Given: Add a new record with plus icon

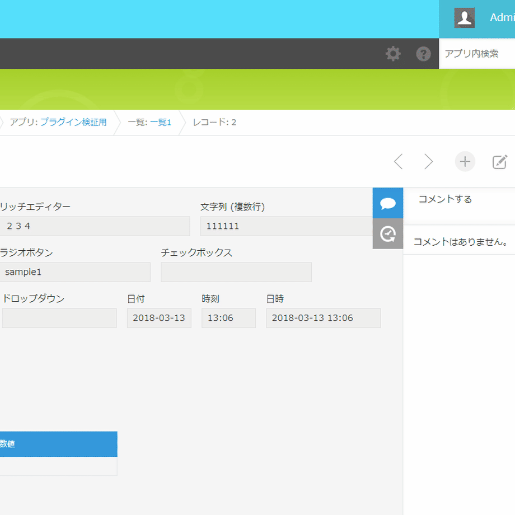Looking at the screenshot, I should coord(465,162).
